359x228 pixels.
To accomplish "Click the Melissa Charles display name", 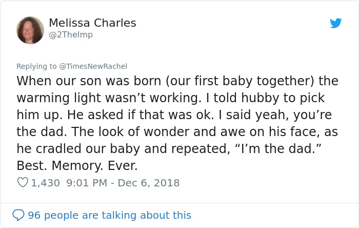I will (x=92, y=23).
